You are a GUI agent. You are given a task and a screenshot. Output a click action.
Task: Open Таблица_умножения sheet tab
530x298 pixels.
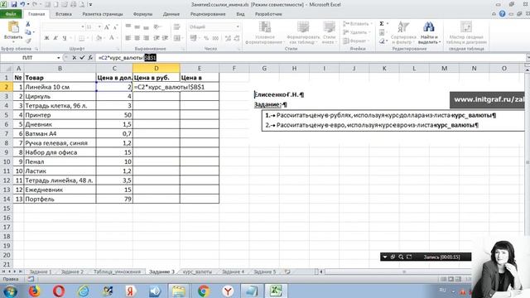click(x=117, y=272)
